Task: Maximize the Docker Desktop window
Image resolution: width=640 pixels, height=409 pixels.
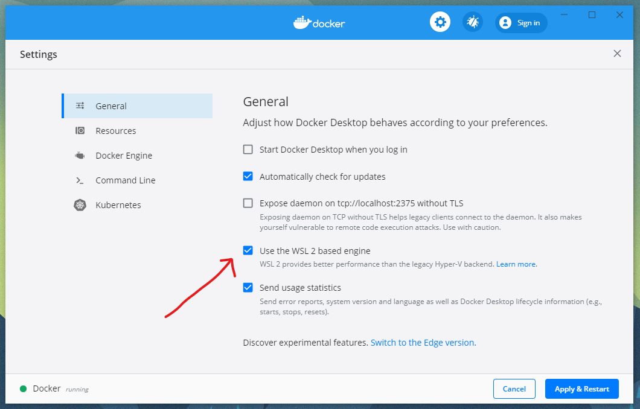Action: coord(592,14)
